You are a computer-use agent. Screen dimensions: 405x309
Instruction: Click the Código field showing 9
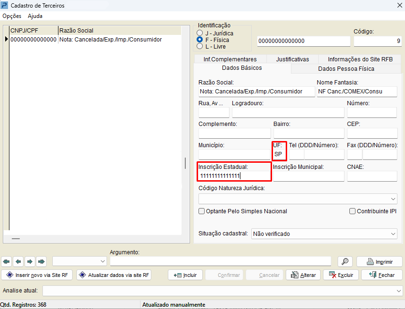pyautogui.click(x=378, y=41)
